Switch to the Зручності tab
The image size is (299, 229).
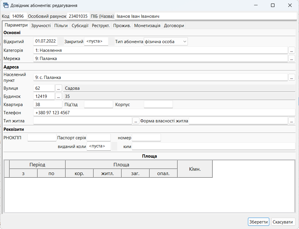point(41,26)
